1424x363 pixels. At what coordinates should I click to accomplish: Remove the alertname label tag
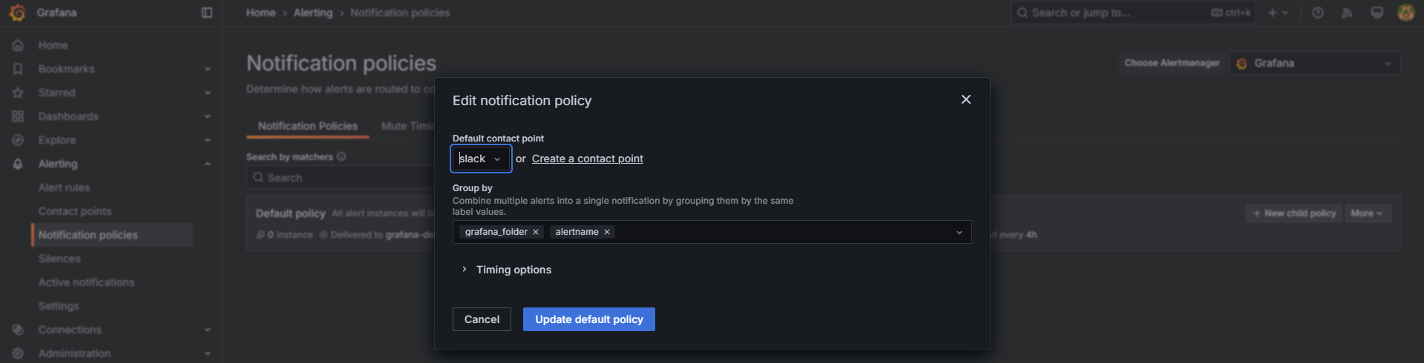(x=607, y=232)
